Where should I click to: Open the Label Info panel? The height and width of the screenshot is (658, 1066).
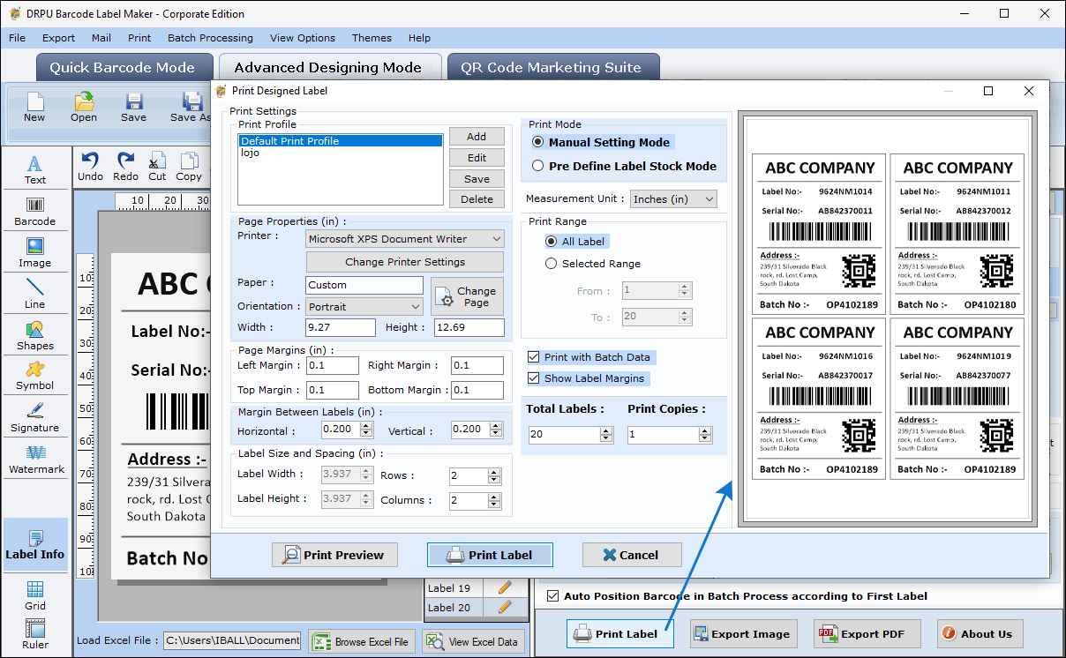coord(35,544)
